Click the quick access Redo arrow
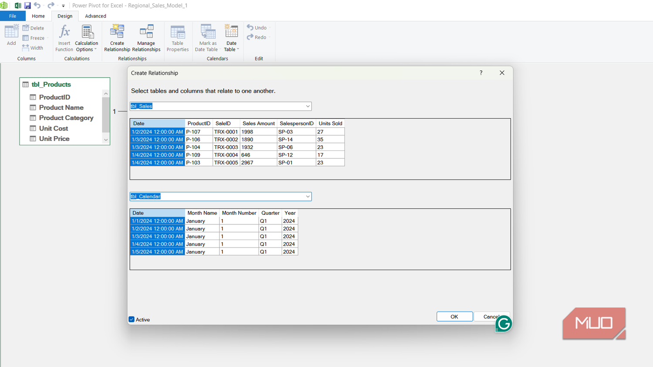The width and height of the screenshot is (653, 367). tap(51, 6)
